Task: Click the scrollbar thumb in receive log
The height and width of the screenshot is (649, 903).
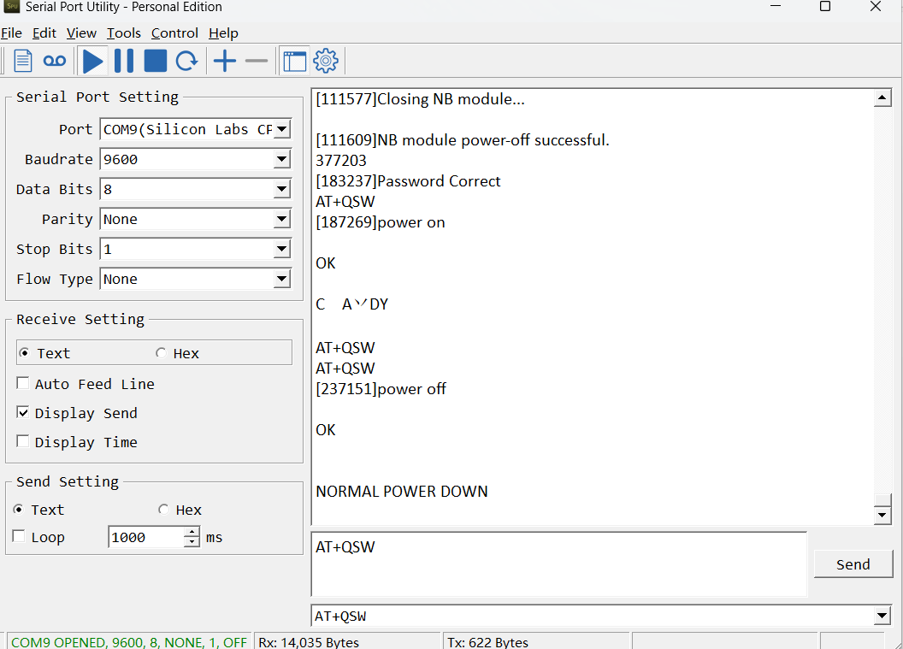Action: coord(882,499)
